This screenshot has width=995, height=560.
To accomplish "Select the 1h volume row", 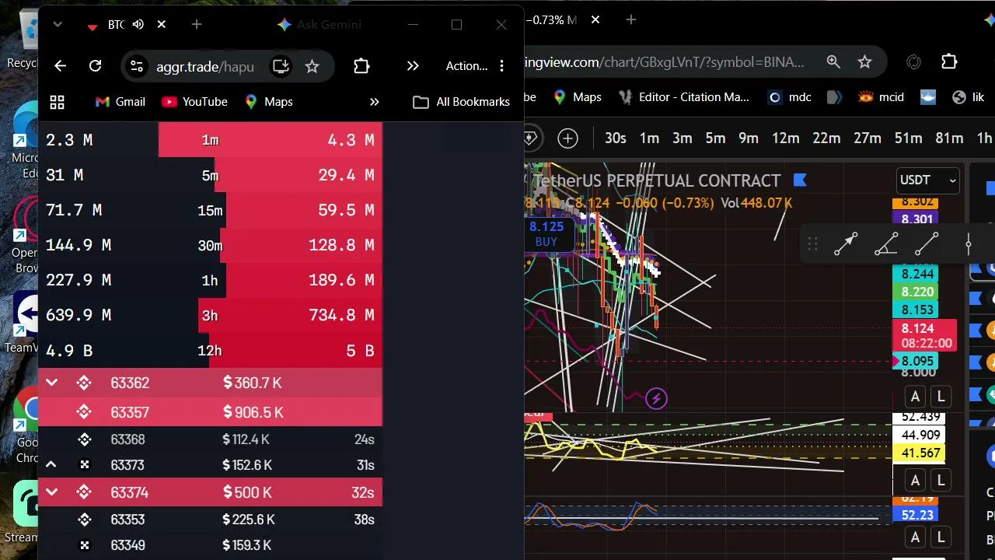I will 210,280.
